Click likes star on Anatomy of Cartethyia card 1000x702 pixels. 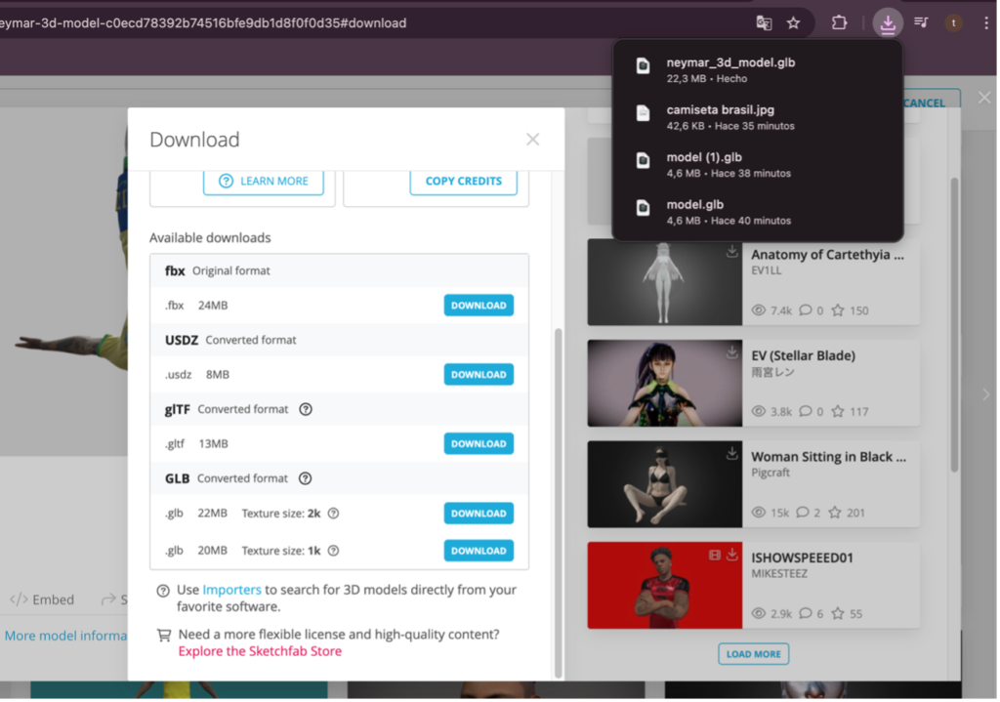click(x=839, y=311)
